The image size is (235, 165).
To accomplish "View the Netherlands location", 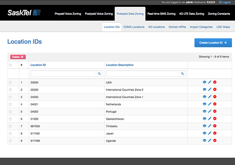I will click(204, 104).
